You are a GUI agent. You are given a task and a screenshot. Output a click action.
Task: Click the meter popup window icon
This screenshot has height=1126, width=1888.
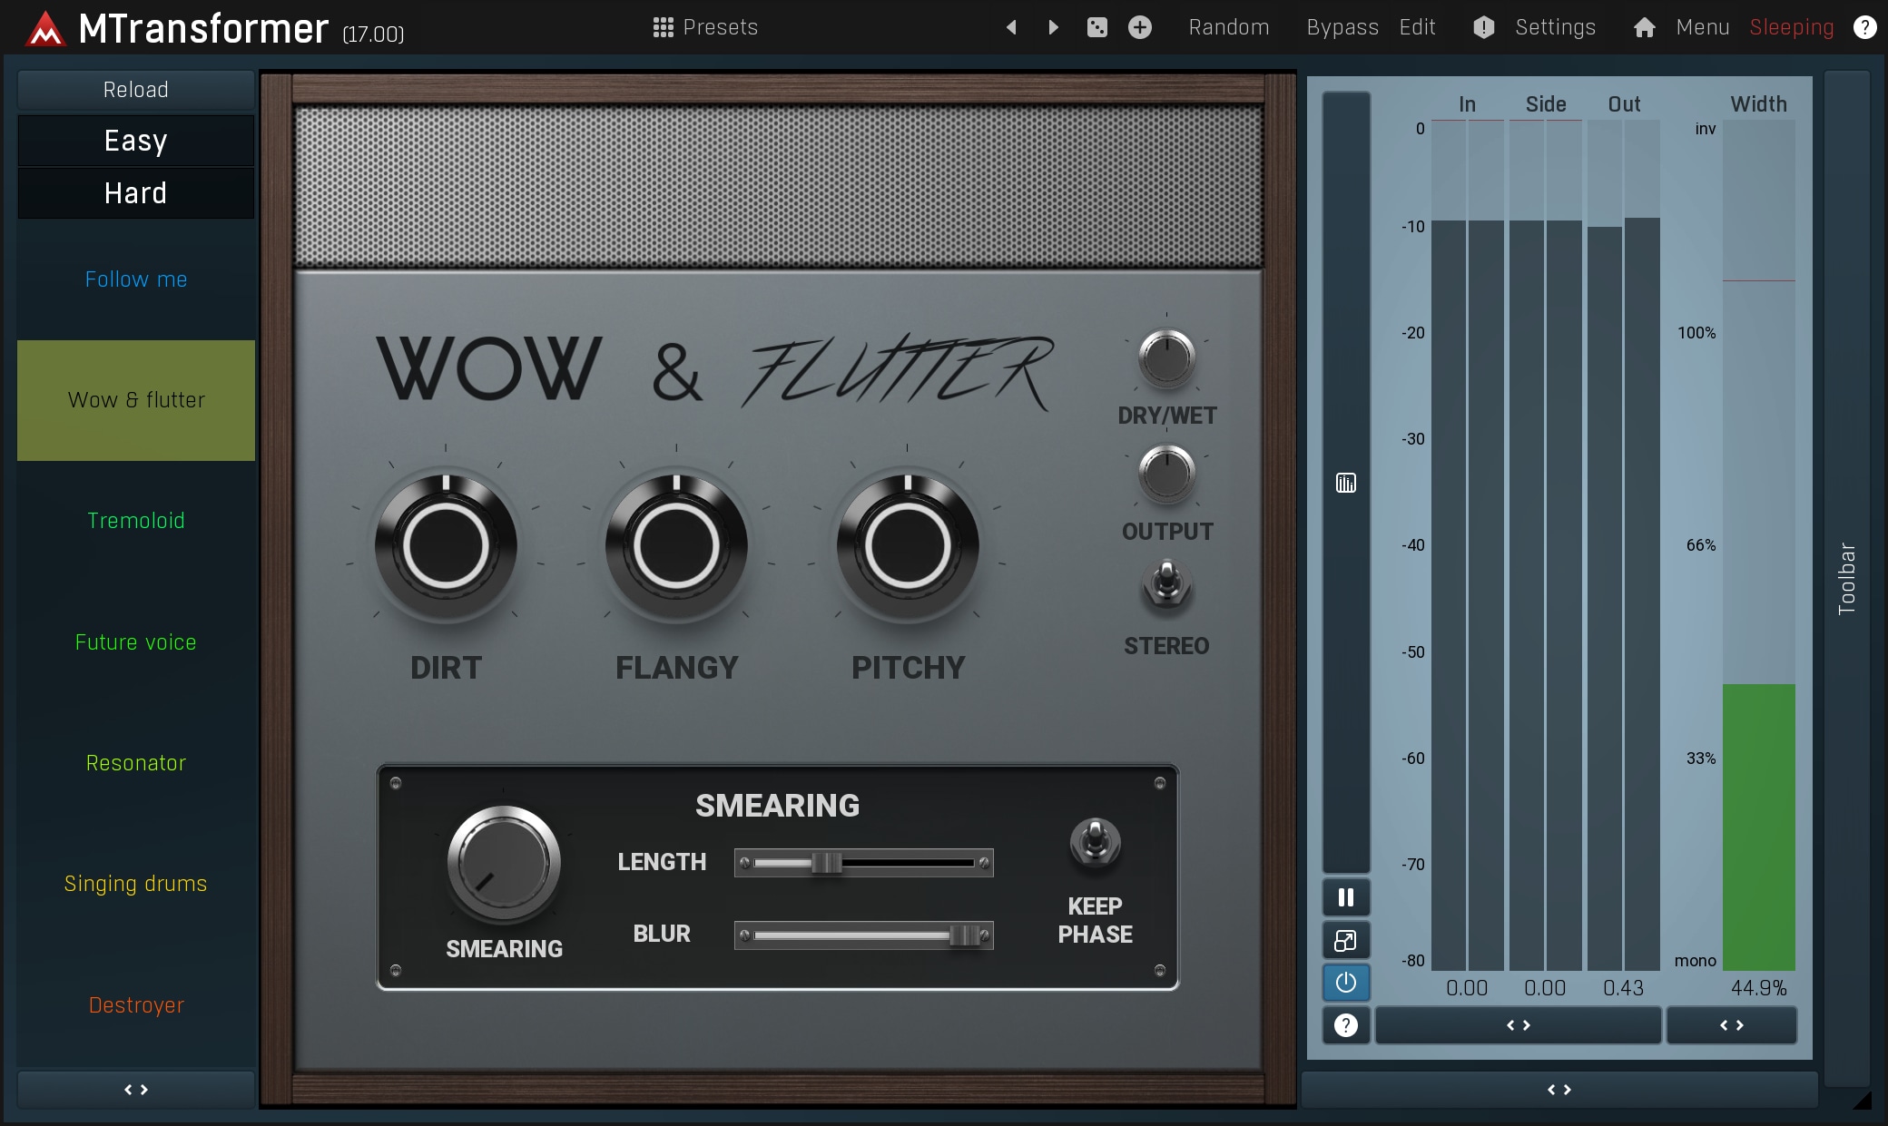tap(1346, 941)
